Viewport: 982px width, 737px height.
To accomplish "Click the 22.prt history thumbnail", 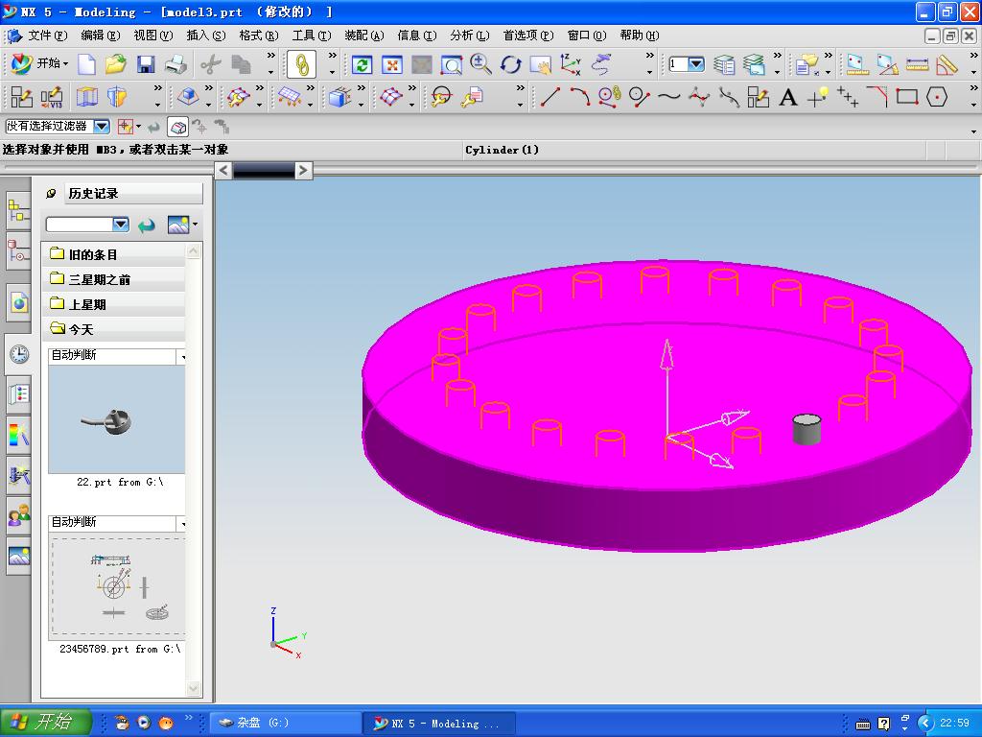I will 116,419.
